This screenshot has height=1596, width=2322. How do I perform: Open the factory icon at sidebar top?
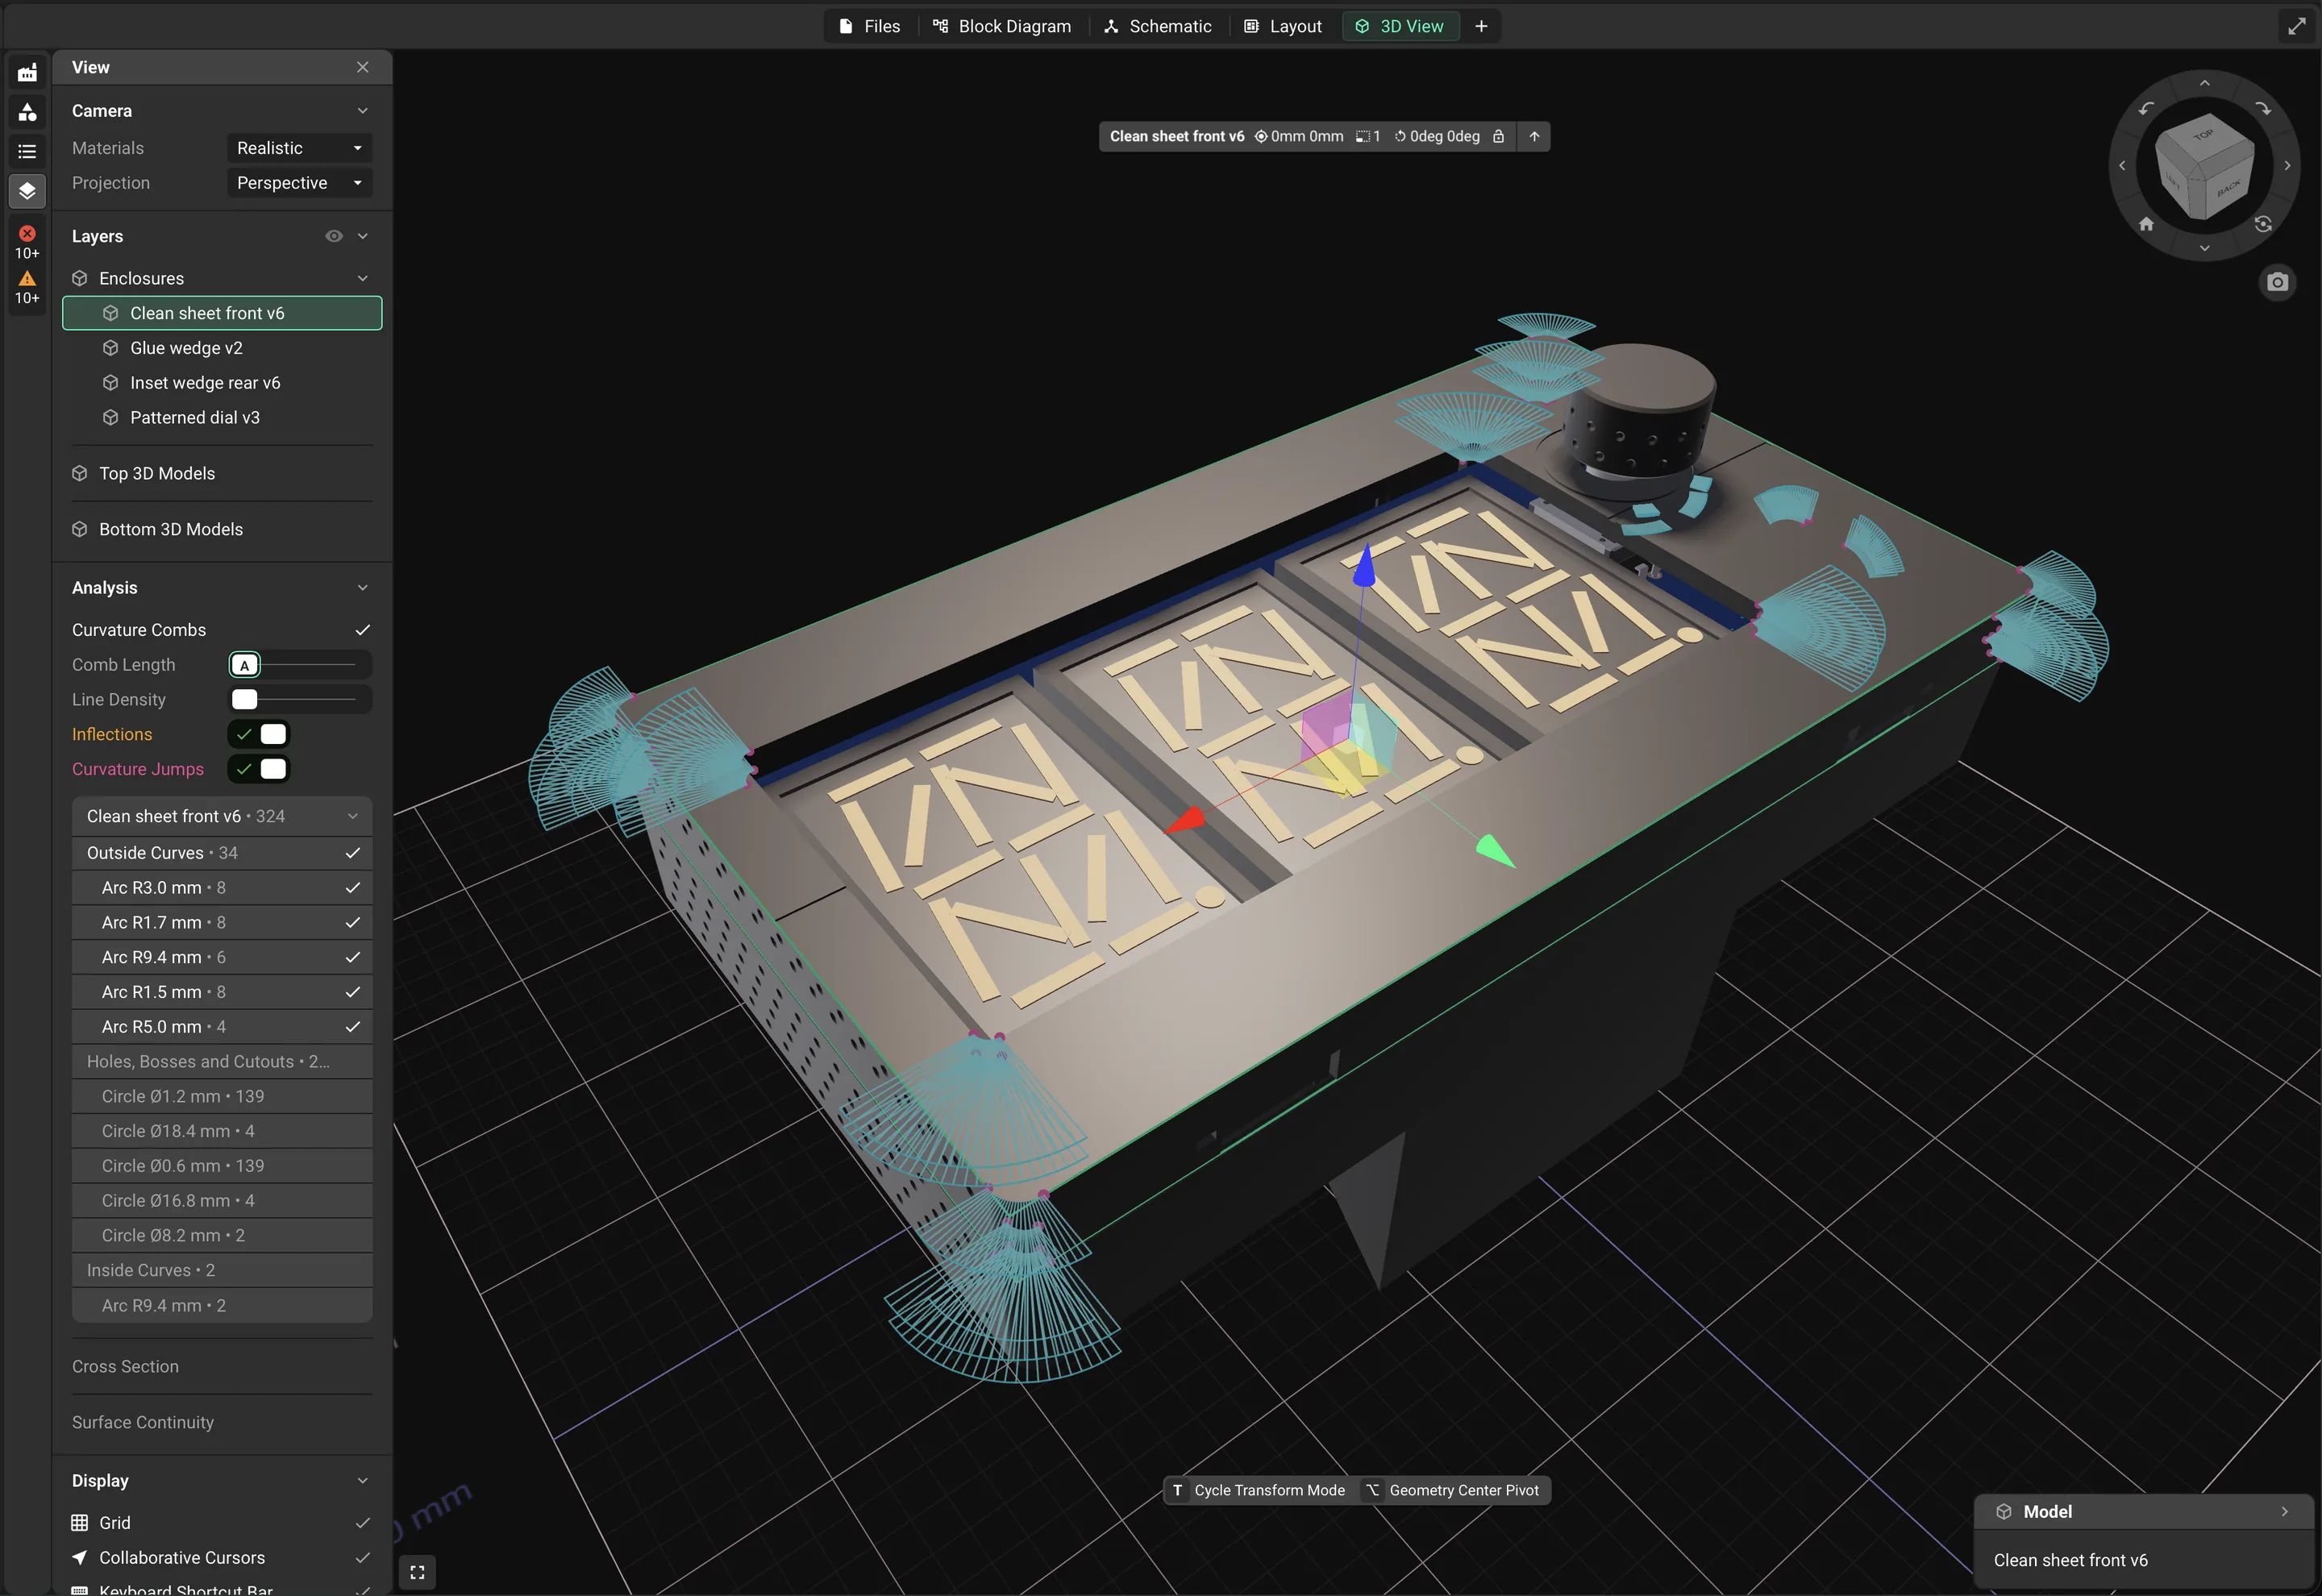[27, 72]
